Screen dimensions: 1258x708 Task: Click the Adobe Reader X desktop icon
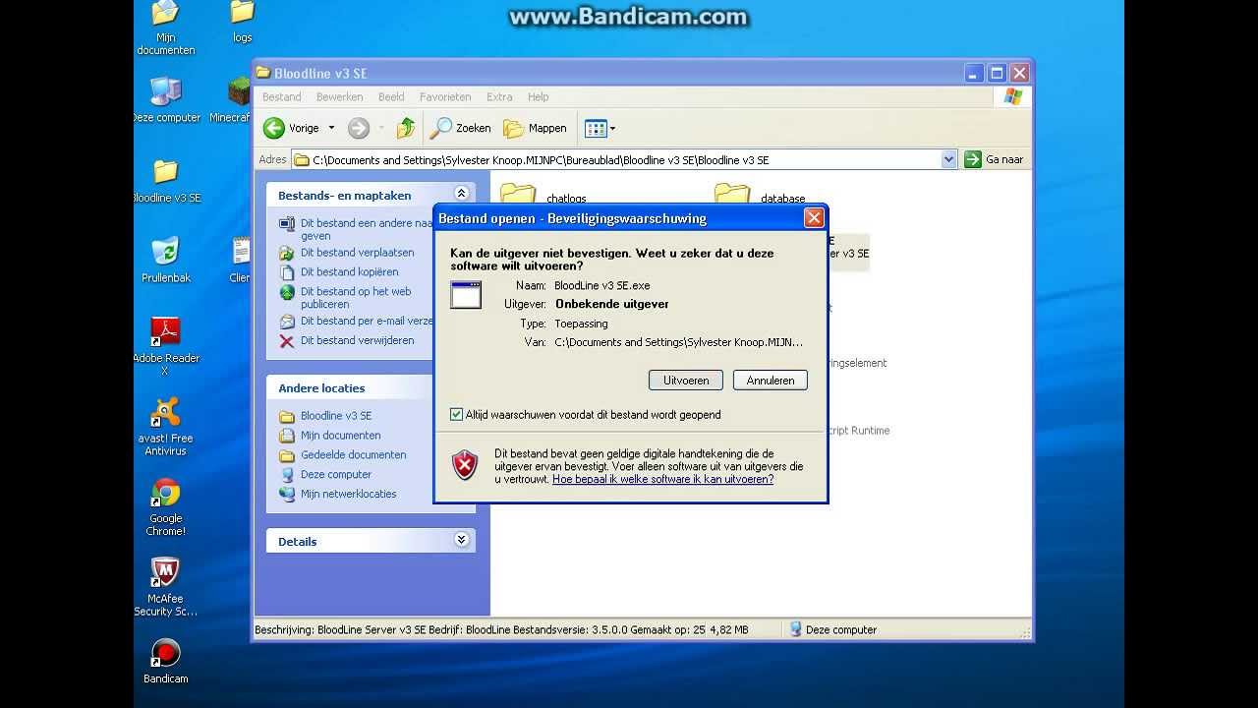pyautogui.click(x=166, y=331)
